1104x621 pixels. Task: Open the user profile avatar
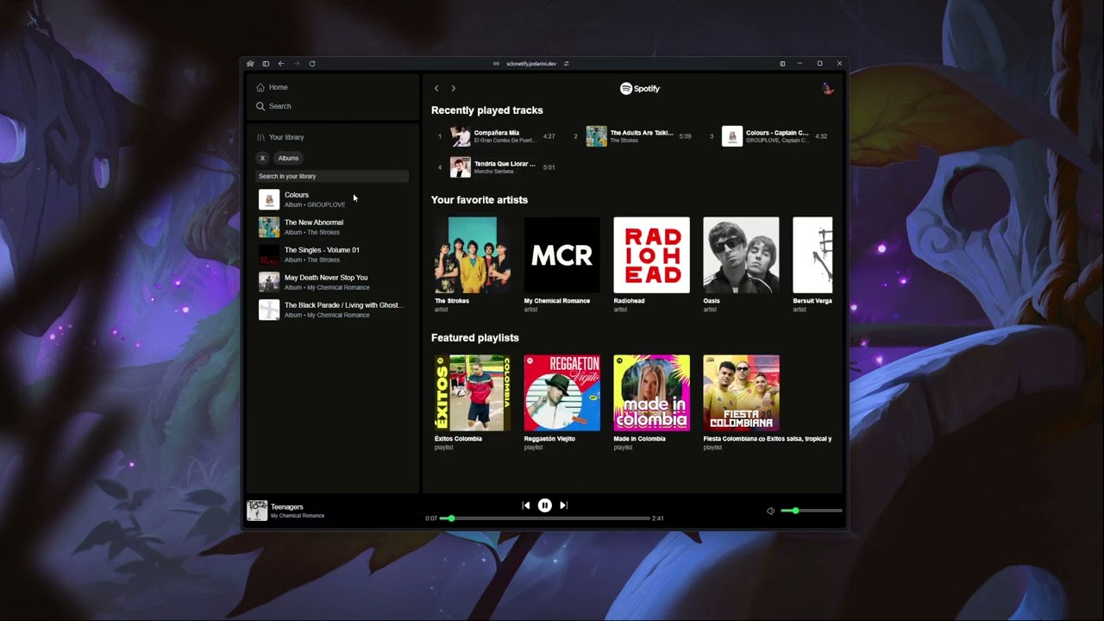[x=828, y=88]
